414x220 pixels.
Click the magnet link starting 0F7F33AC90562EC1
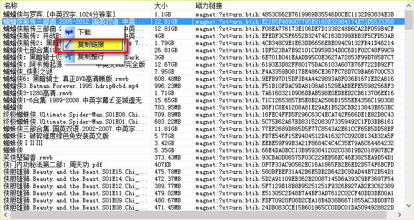pyautogui.click(x=295, y=164)
